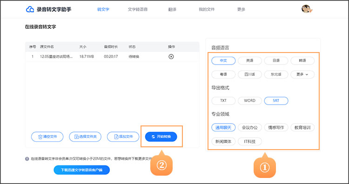Remove file with the circled X icon

coord(171,57)
